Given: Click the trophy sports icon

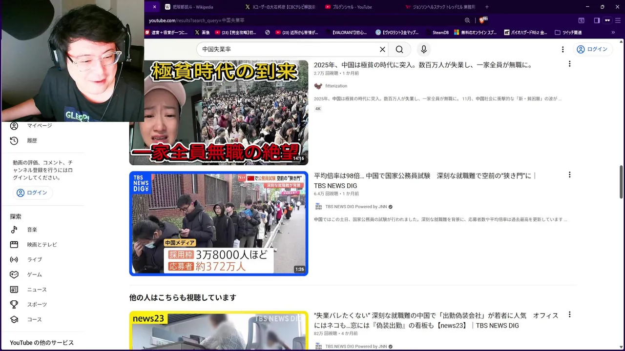Looking at the screenshot, I should pos(14,304).
